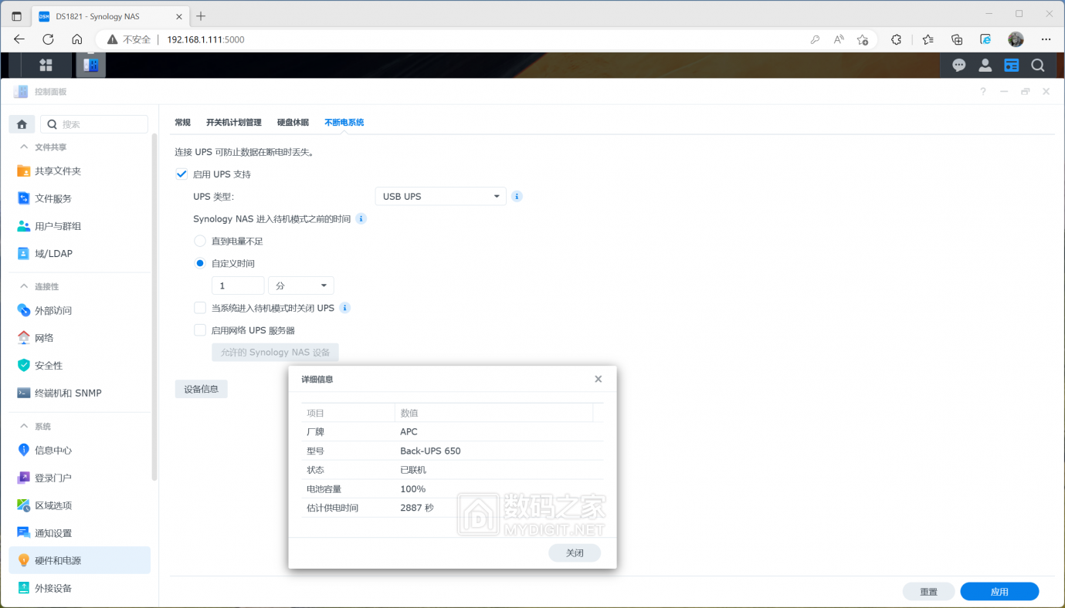Click Permitted Synology NAS devices button
This screenshot has height=608, width=1065.
pos(275,353)
